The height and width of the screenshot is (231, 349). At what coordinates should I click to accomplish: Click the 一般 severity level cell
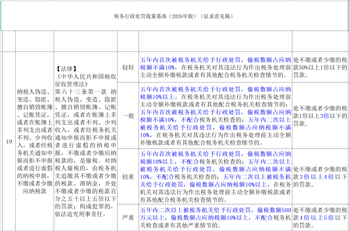(128, 116)
